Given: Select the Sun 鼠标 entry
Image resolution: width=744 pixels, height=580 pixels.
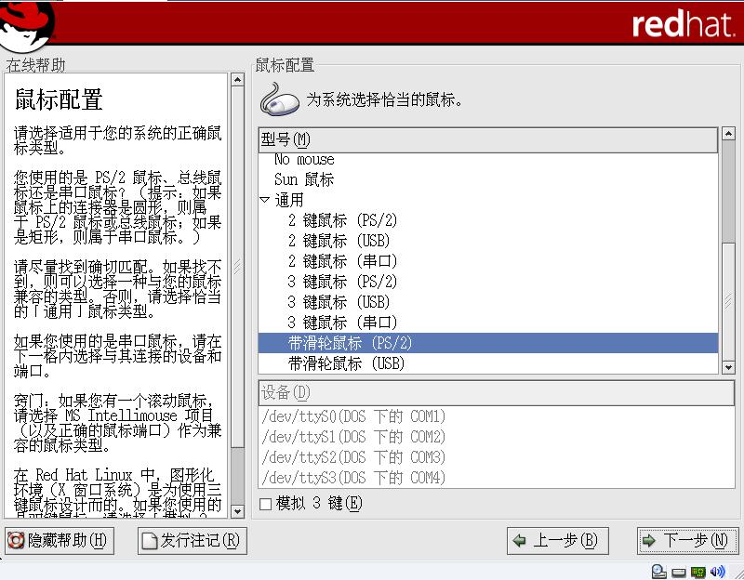Looking at the screenshot, I should coord(304,179).
